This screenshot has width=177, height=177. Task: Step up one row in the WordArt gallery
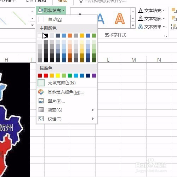coord(133,11)
